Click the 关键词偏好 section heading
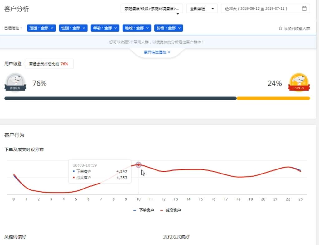 pyautogui.click(x=15, y=237)
